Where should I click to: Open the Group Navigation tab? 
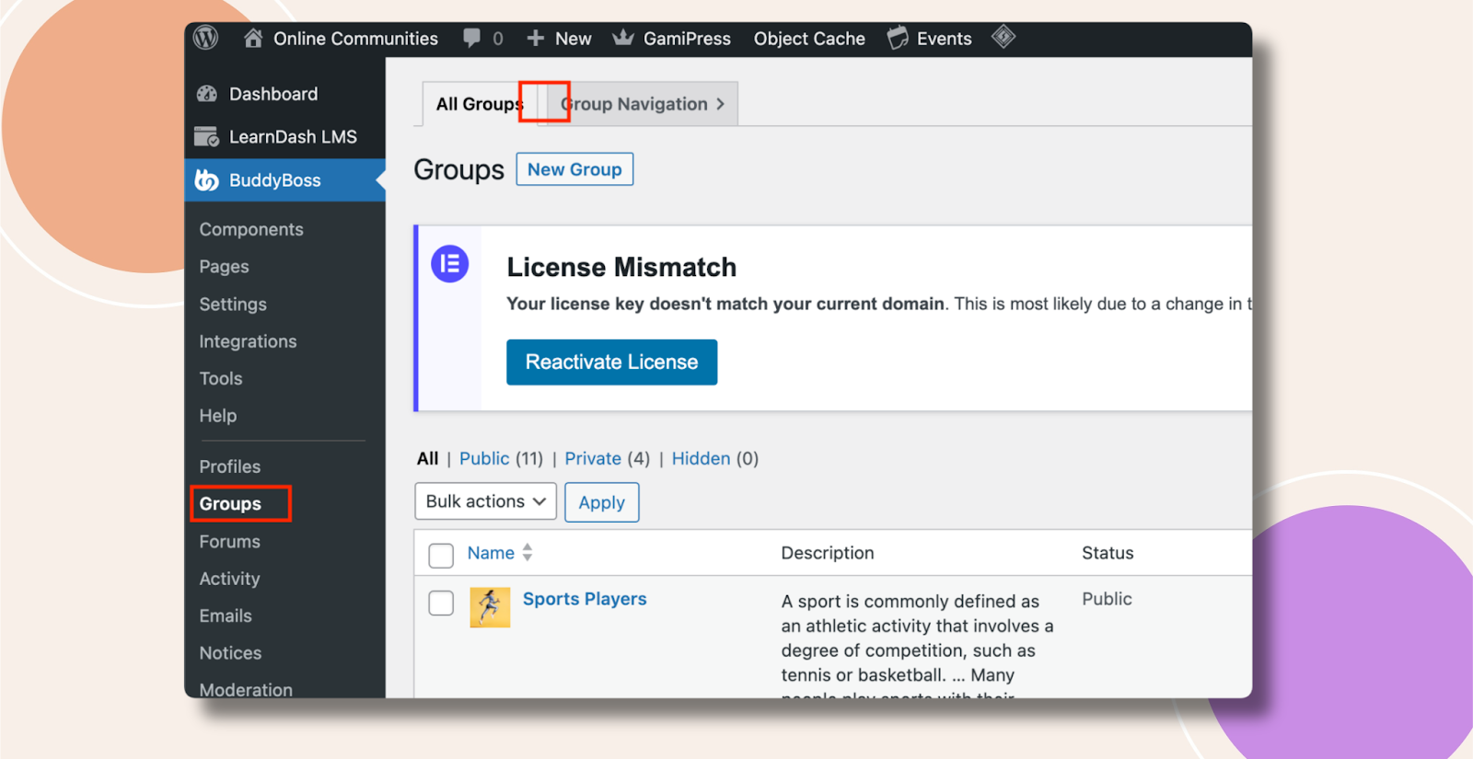[x=643, y=104]
